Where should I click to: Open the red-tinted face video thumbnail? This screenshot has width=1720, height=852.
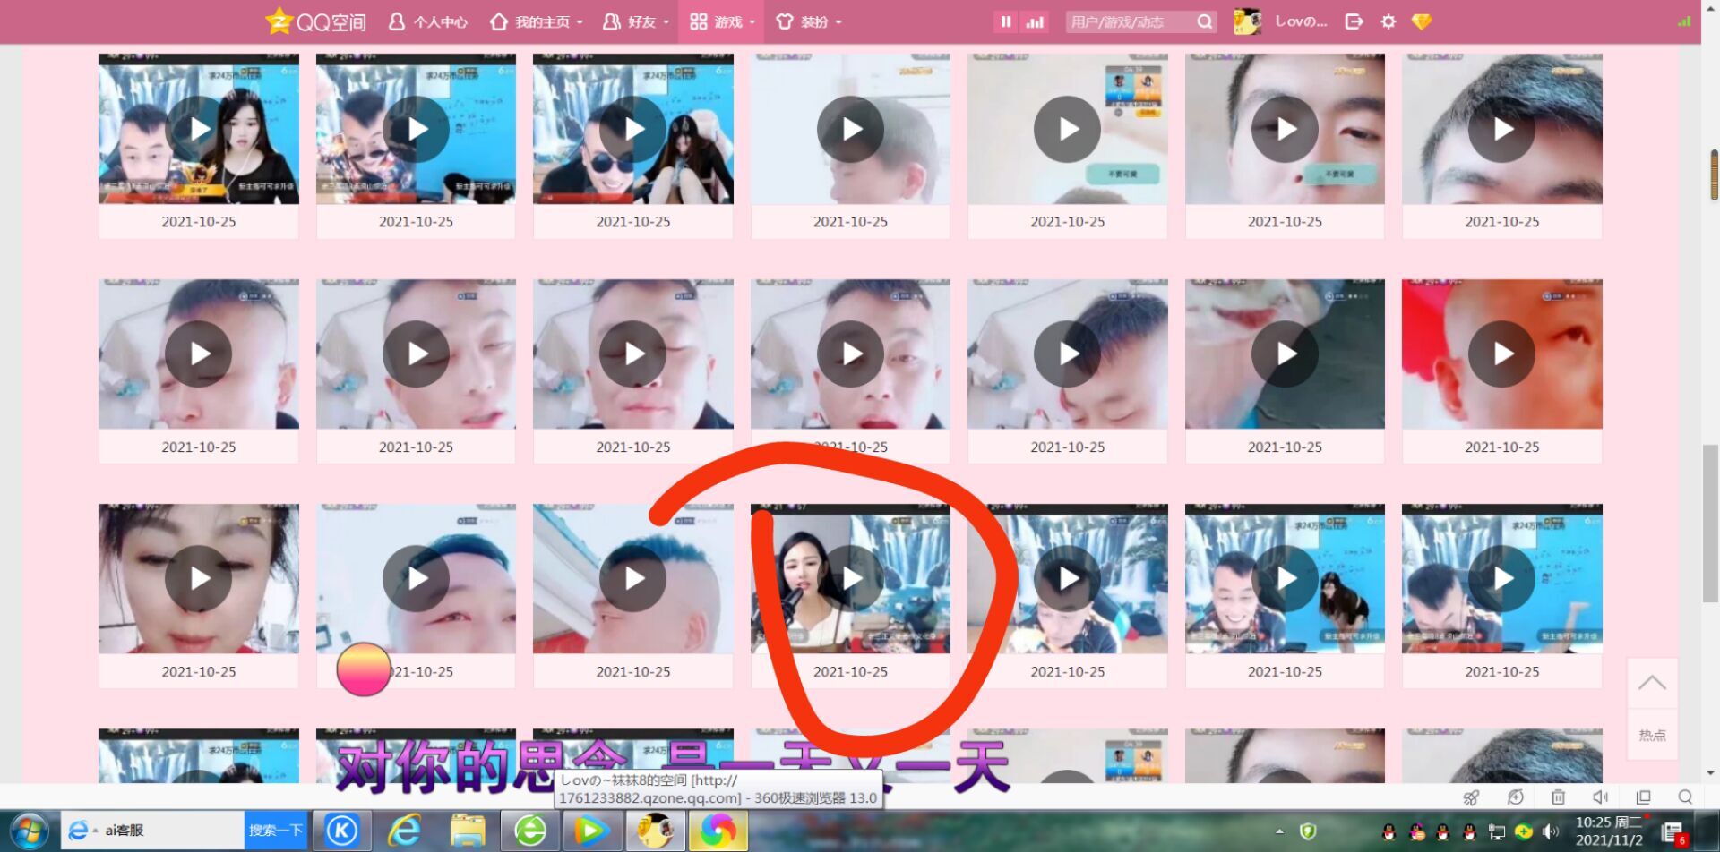click(1502, 354)
